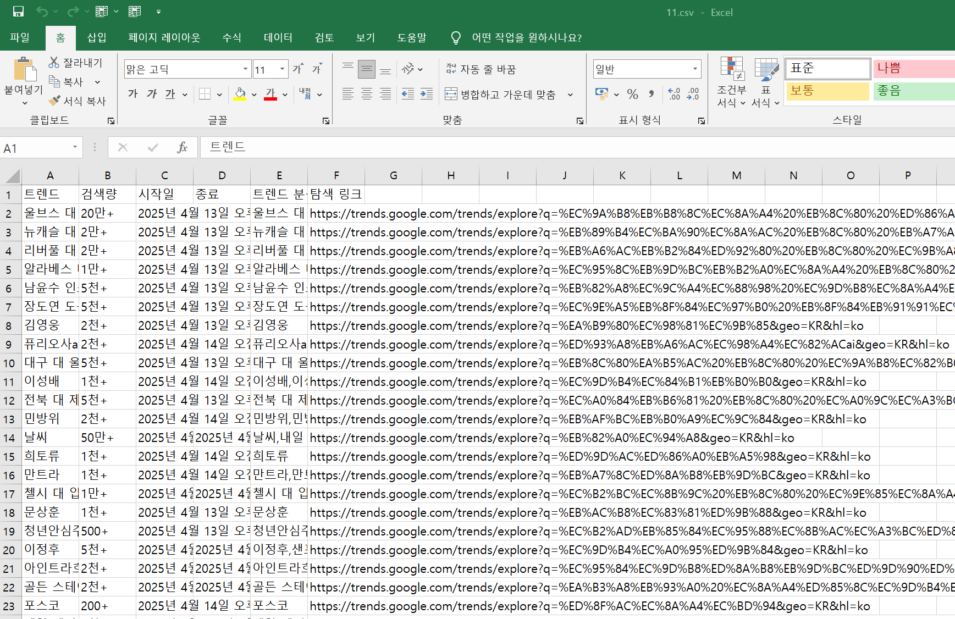The width and height of the screenshot is (955, 619).
Task: Click cell containing 50만+
Action: point(108,438)
